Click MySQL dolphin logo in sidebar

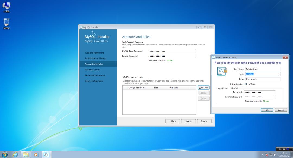pos(94,33)
